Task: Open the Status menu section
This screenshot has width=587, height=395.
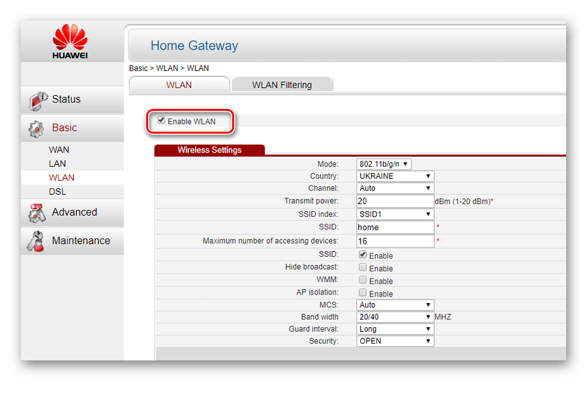Action: [x=72, y=100]
